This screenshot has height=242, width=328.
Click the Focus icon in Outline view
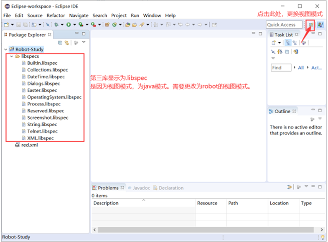pyautogui.click(x=312, y=119)
